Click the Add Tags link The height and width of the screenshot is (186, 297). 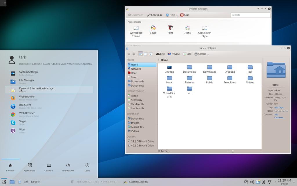[x=279, y=107]
